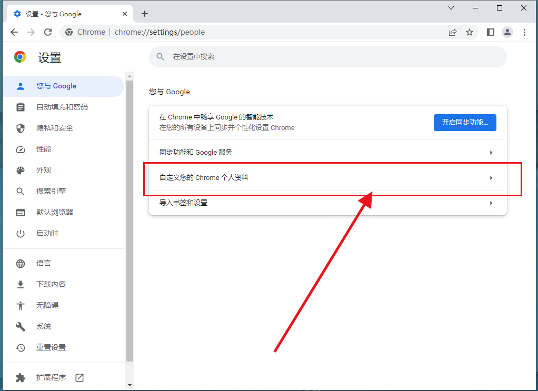Select 外观 in the sidebar
The image size is (538, 391).
[x=44, y=170]
